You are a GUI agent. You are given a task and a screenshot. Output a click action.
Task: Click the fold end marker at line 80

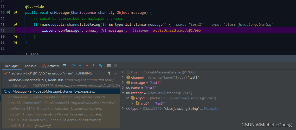coord(15,36)
